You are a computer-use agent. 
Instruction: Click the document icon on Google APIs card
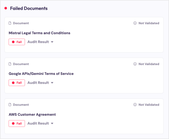tap(10, 64)
